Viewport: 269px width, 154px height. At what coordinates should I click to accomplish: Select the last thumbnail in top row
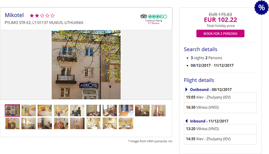[x=159, y=110]
